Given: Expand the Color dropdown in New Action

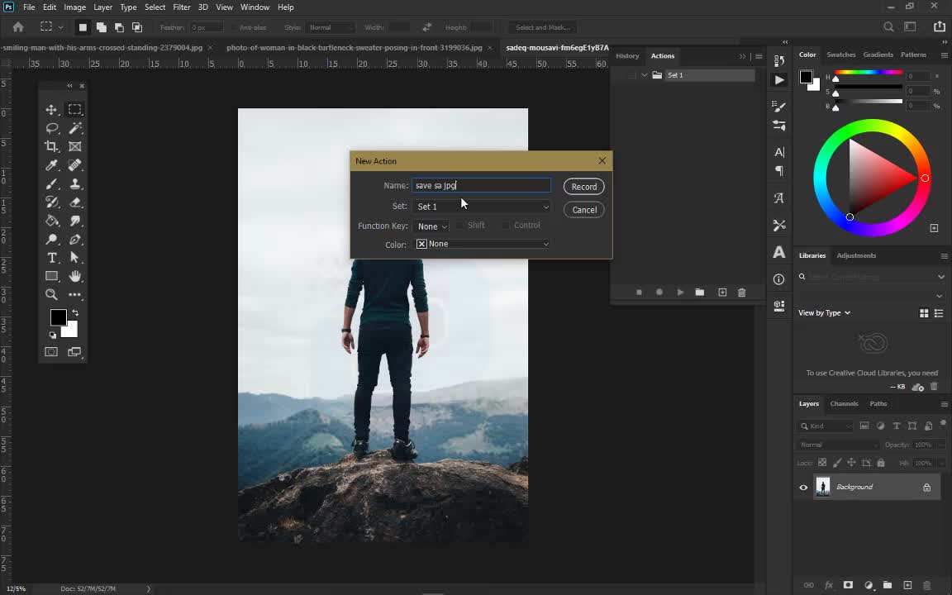Looking at the screenshot, I should tap(482, 244).
